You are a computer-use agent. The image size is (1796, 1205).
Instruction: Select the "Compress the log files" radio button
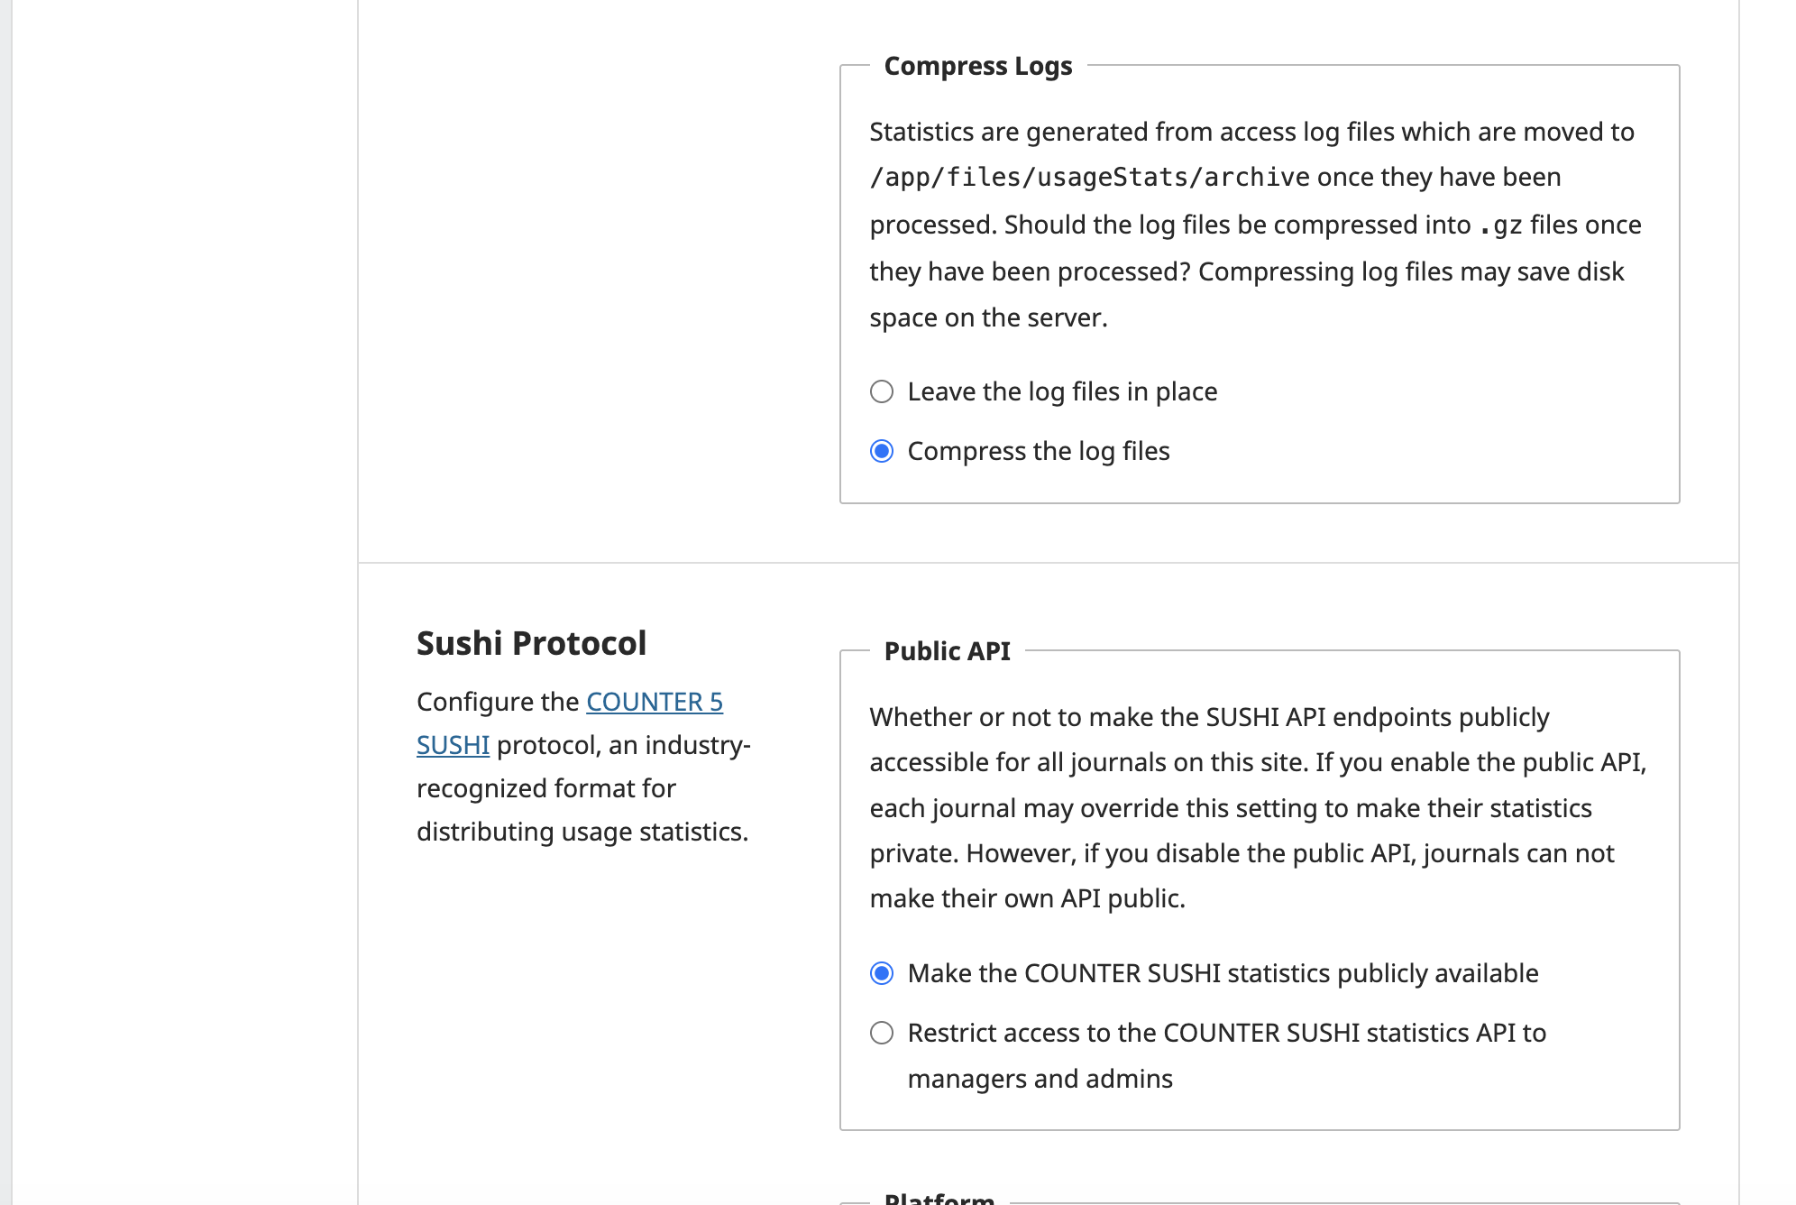882,451
